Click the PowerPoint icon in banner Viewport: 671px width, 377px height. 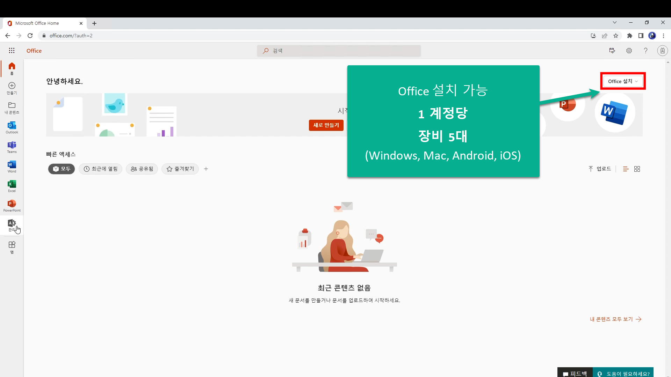coord(568,104)
